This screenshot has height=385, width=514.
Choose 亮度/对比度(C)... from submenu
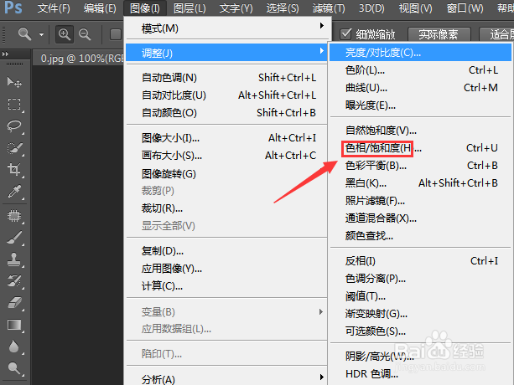click(420, 53)
